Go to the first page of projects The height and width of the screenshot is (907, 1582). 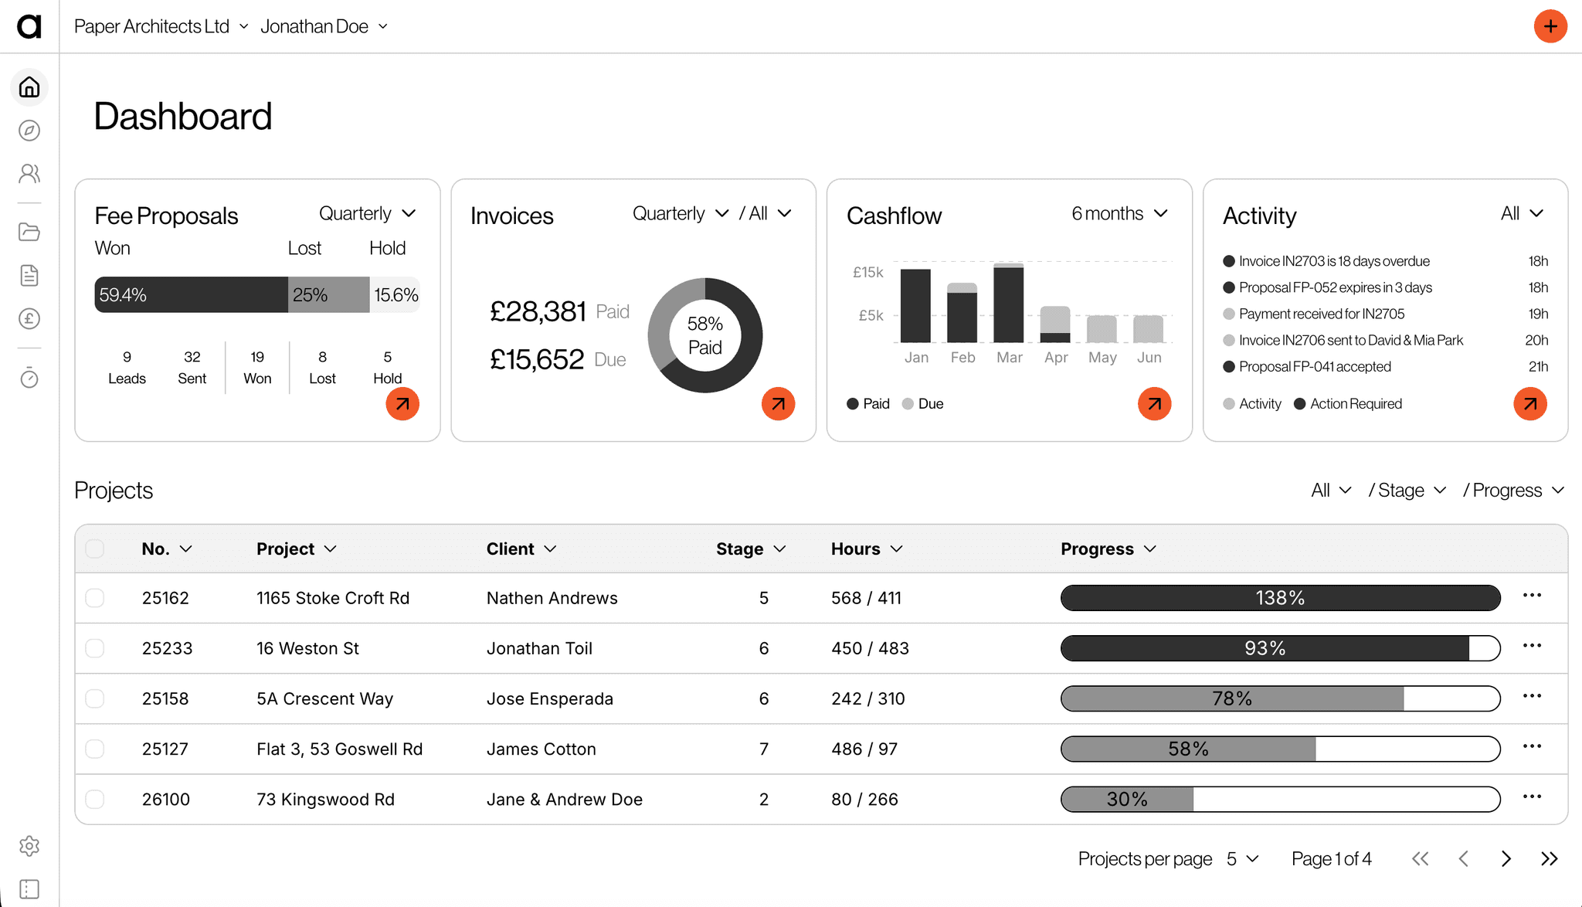1420,859
